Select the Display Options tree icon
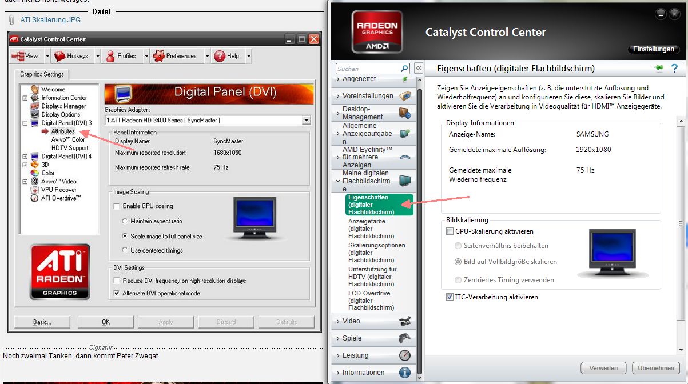The image size is (688, 384). click(x=35, y=114)
